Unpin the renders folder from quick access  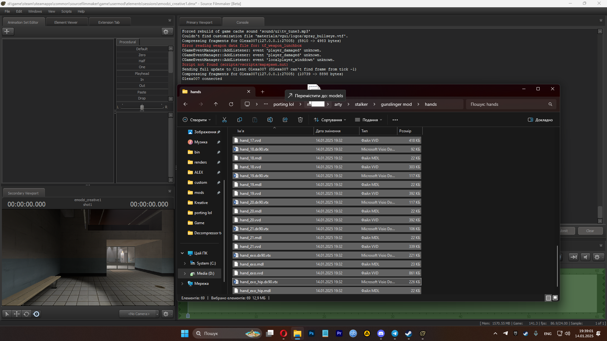click(218, 162)
